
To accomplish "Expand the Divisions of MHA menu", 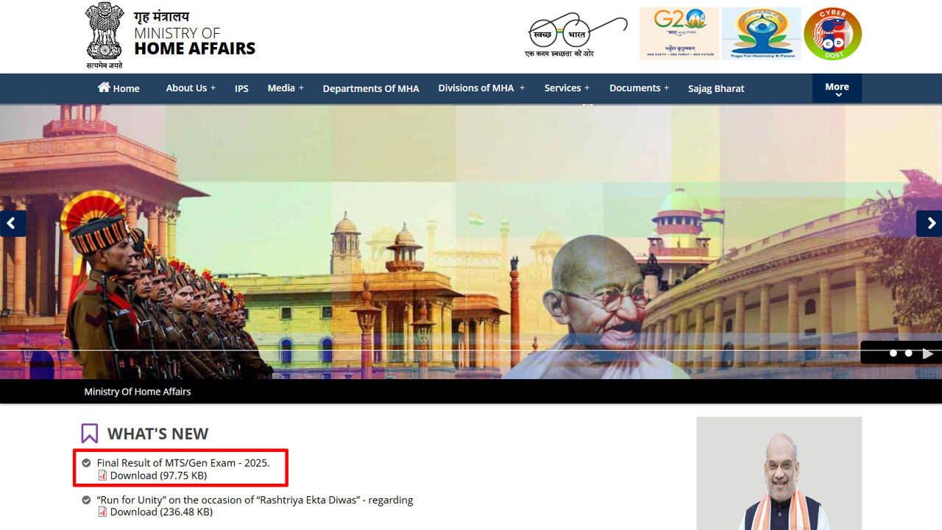I will click(x=481, y=88).
